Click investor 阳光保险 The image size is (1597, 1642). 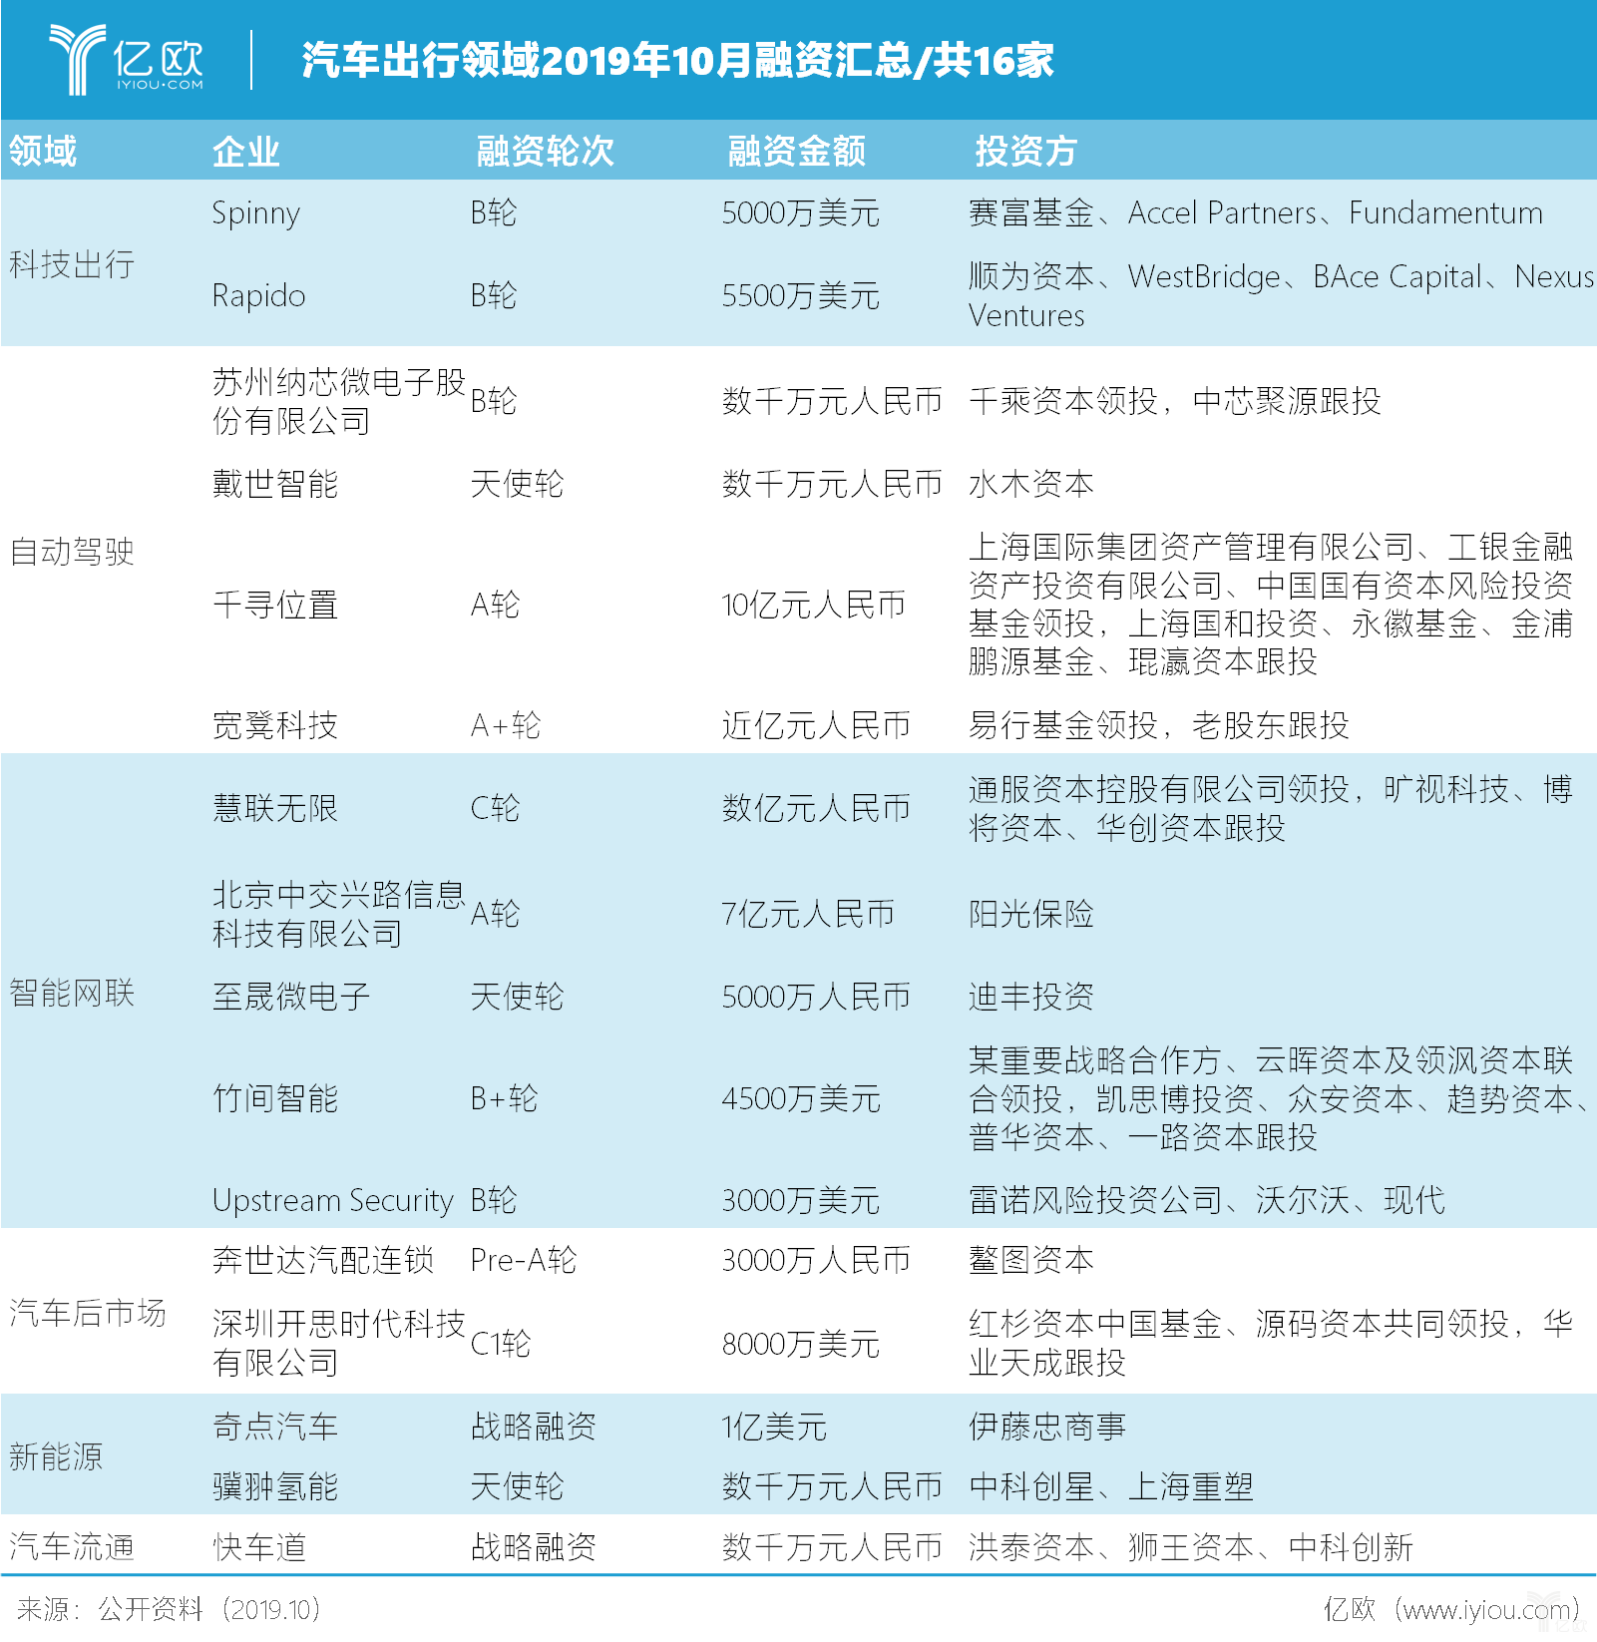click(x=1030, y=914)
